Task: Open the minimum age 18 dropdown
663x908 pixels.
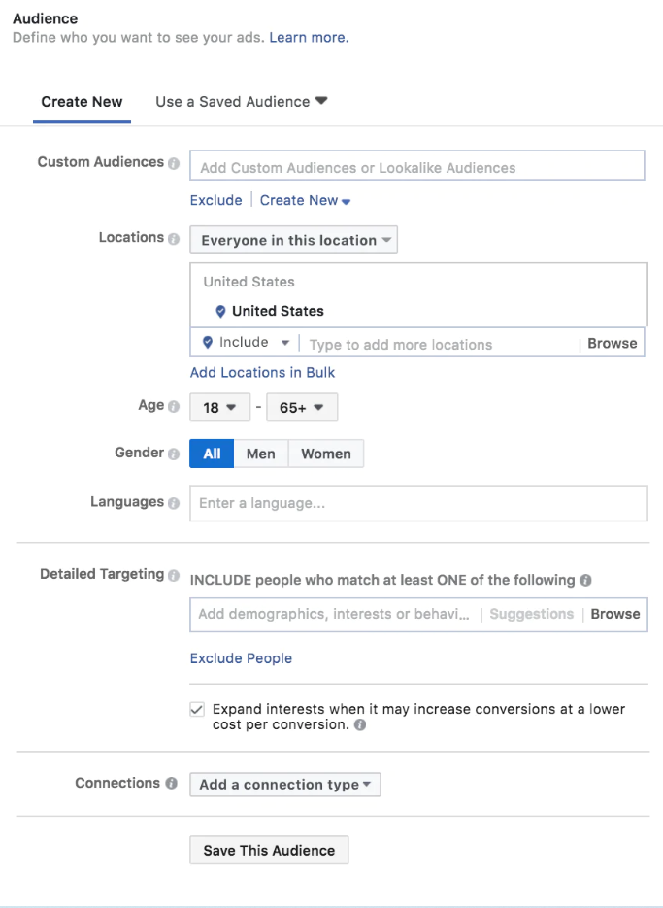Action: (x=220, y=407)
